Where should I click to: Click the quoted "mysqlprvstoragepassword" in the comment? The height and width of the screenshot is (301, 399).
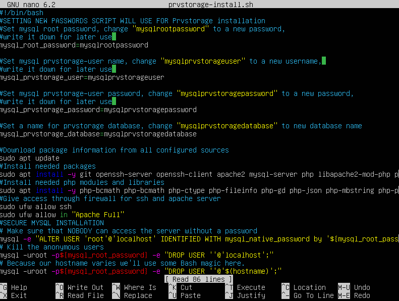[x=226, y=93]
